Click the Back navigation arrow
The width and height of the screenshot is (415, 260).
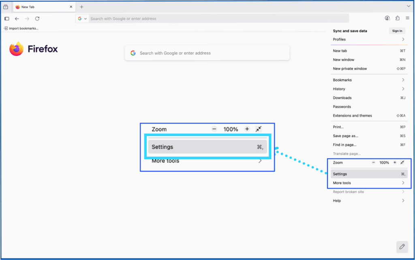17,19
